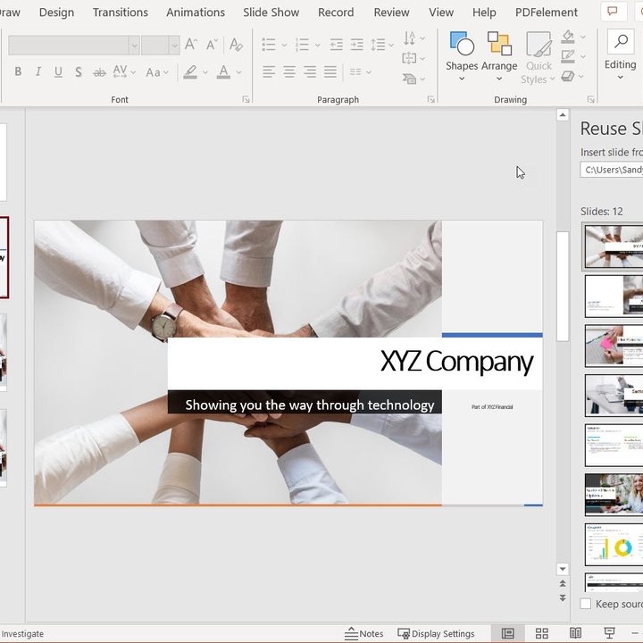Viewport: 643px width, 643px height.
Task: Switch to Reading View
Action: click(575, 633)
